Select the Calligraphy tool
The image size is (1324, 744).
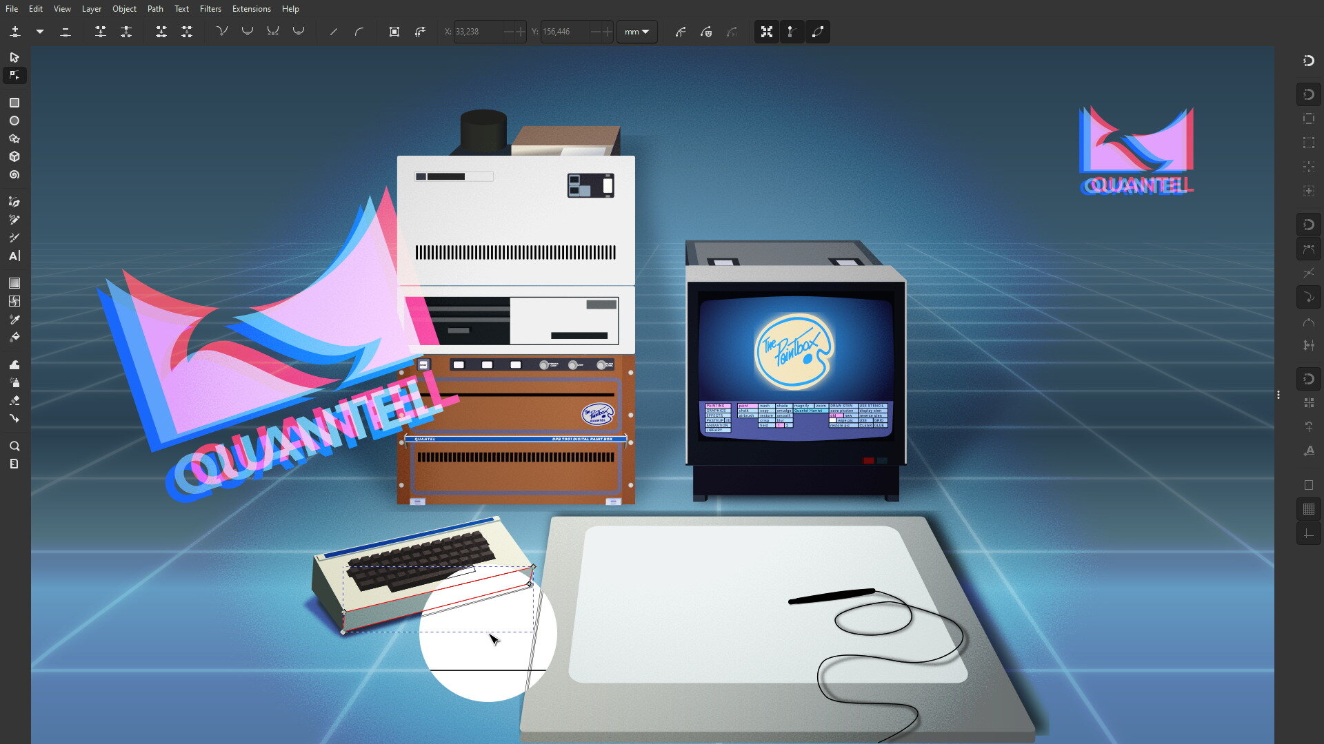[14, 238]
